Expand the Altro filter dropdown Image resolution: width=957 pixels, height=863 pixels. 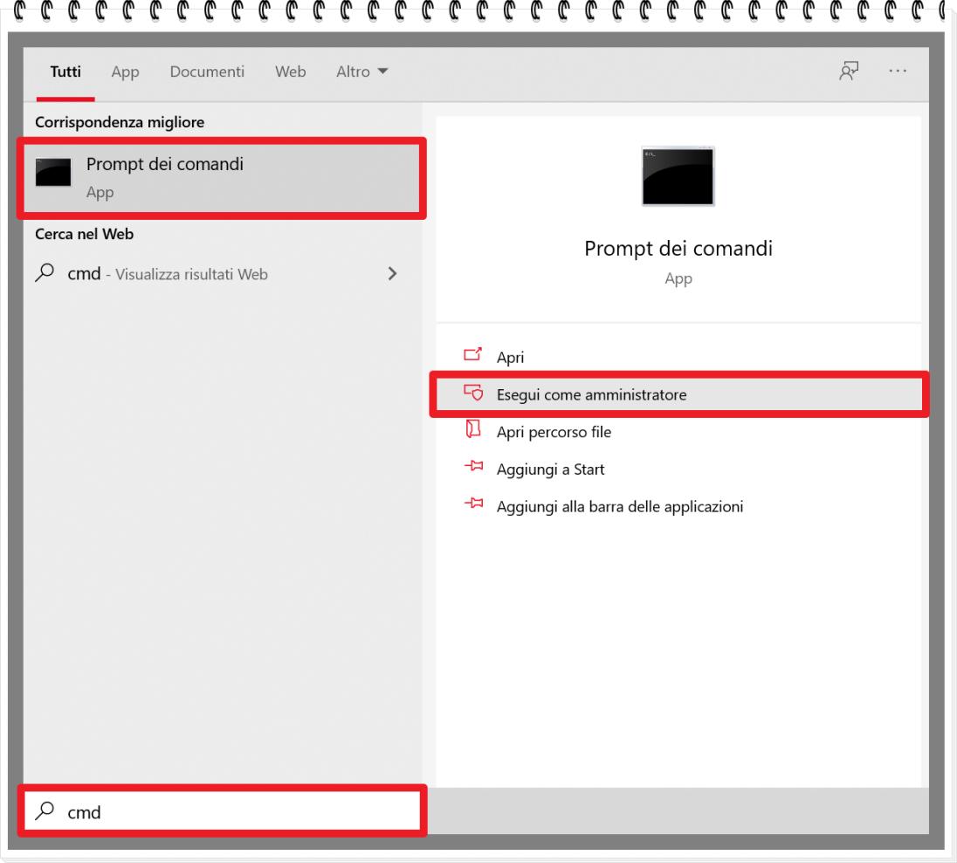tap(361, 72)
